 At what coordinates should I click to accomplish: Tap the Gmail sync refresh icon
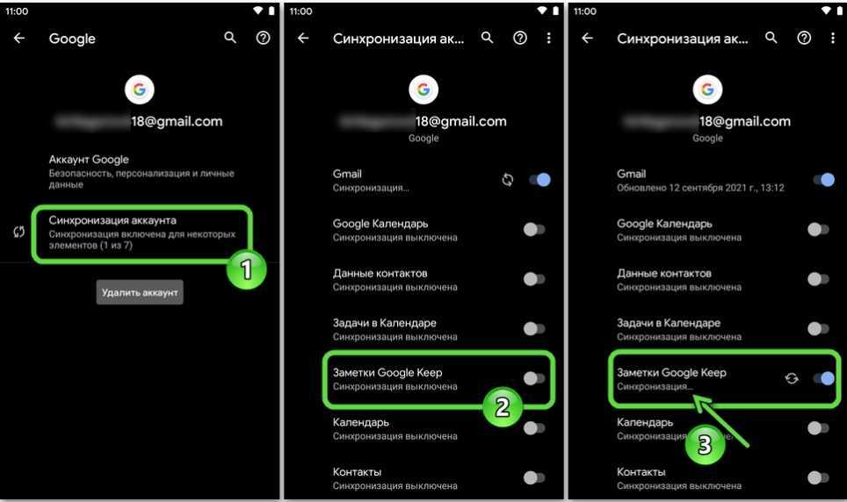(508, 180)
